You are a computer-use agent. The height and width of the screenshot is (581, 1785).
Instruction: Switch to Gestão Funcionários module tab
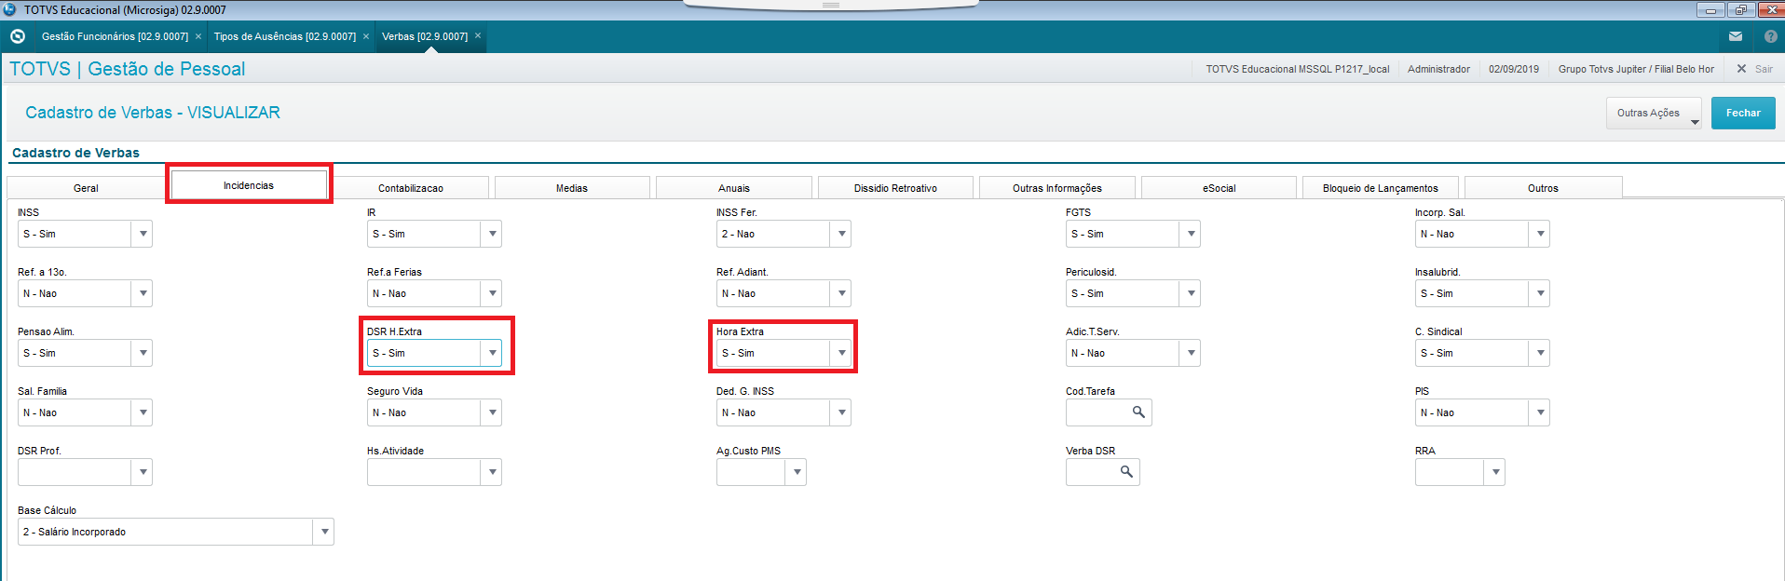(x=115, y=36)
